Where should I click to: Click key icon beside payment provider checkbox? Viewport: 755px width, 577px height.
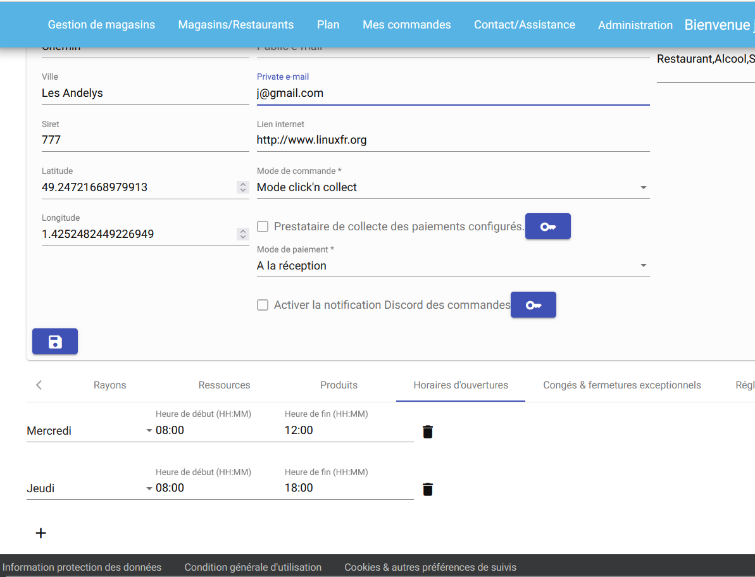[x=547, y=226]
